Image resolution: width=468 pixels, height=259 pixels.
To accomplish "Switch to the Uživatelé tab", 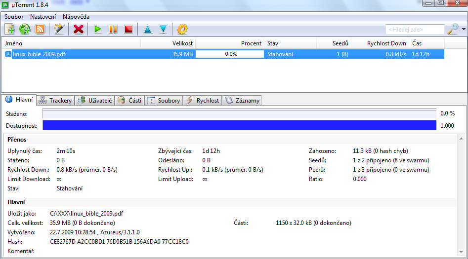I will click(94, 101).
